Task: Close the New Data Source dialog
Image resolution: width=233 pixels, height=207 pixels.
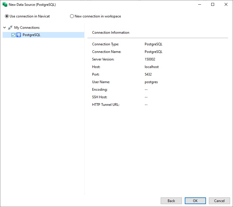Action: [226, 4]
